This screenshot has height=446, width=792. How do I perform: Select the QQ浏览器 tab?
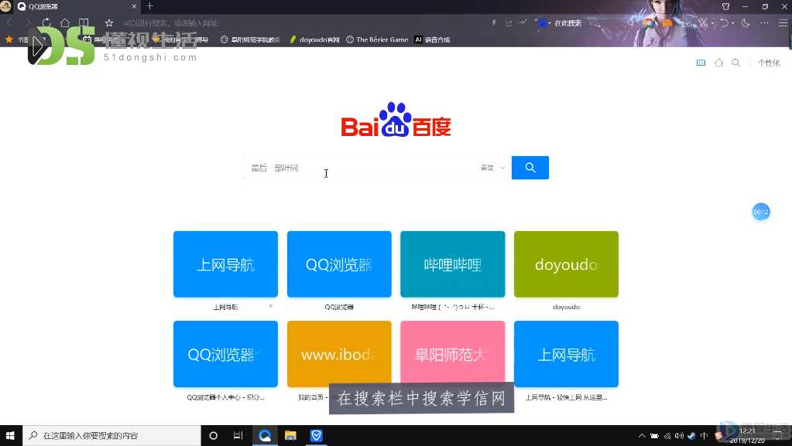tap(77, 6)
